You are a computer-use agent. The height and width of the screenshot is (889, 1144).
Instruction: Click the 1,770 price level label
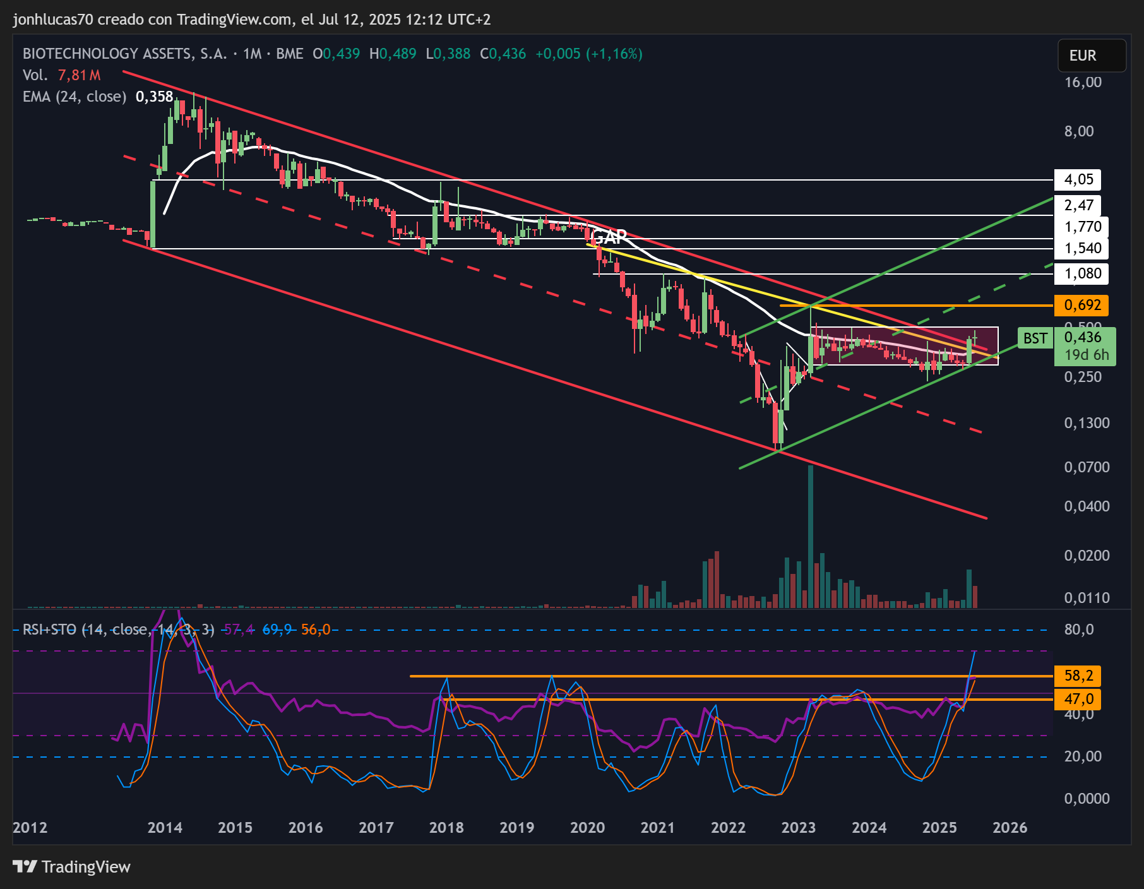coord(1082,227)
